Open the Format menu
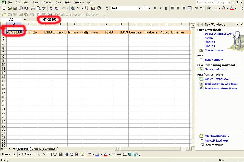 (47, 2)
